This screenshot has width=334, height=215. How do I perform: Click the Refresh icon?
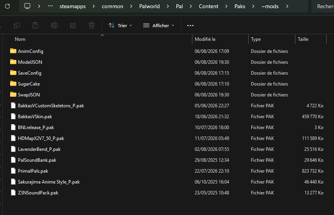[x=7, y=6]
